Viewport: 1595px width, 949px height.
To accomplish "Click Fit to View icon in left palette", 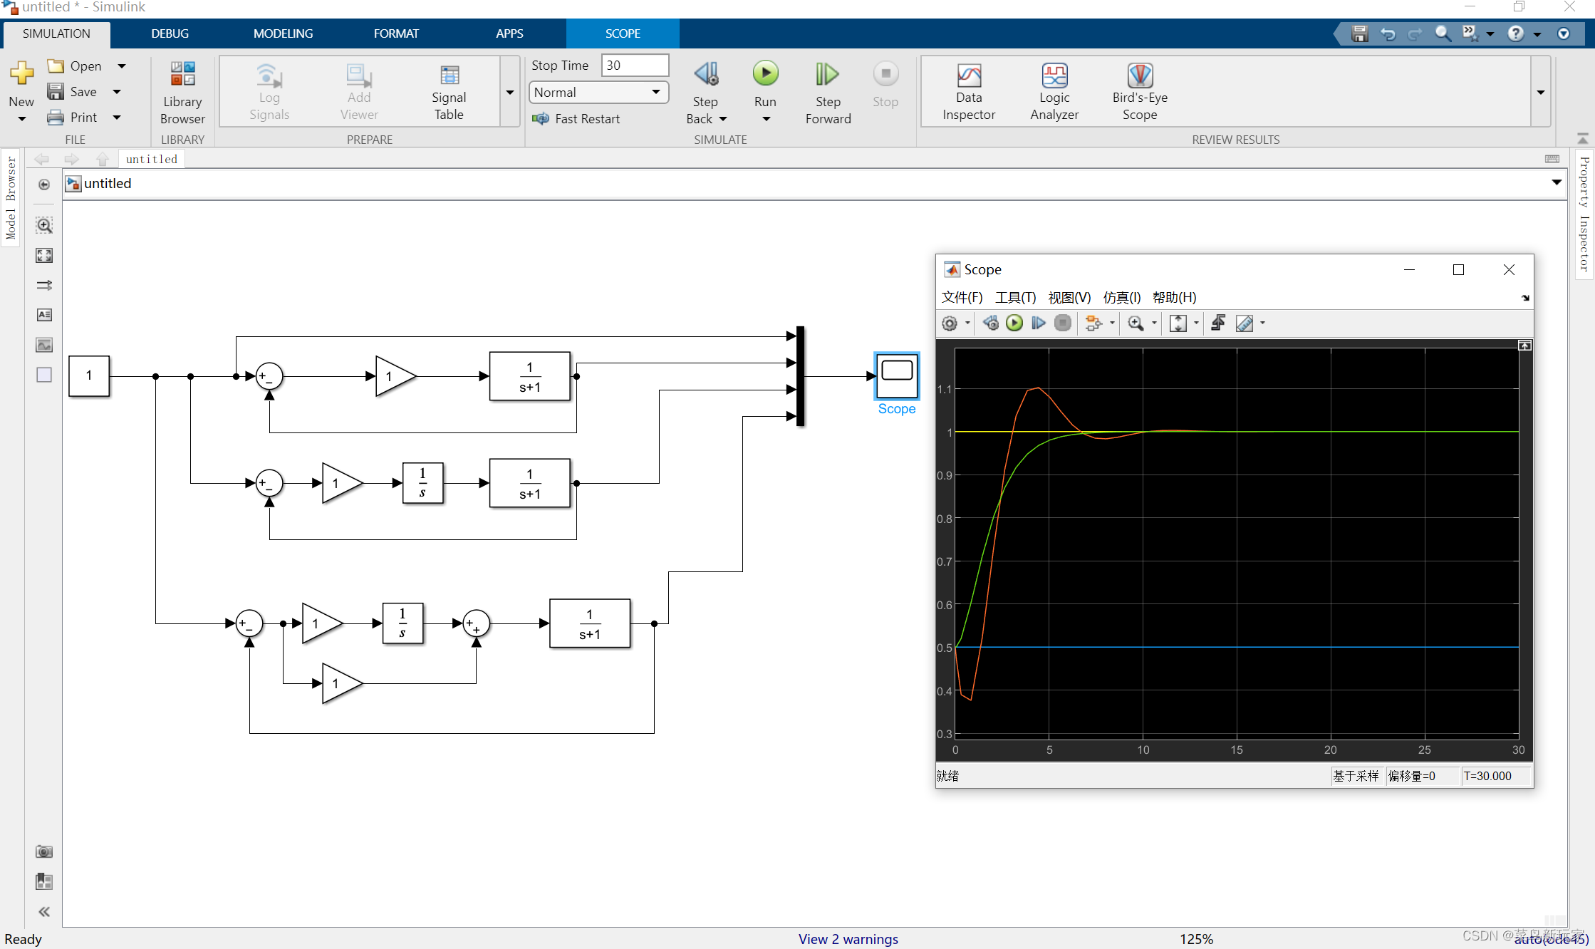I will tap(44, 256).
